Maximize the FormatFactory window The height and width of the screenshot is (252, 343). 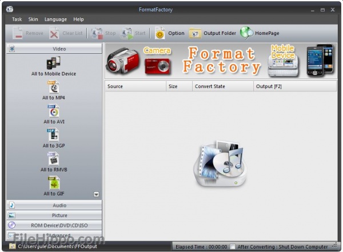pos(322,10)
